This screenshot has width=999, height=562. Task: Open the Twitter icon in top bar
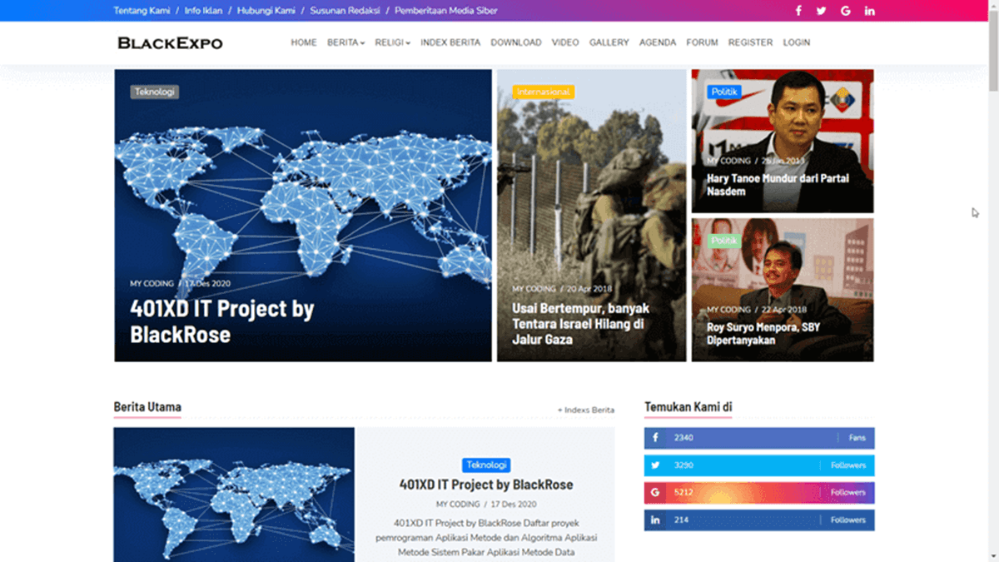(822, 11)
